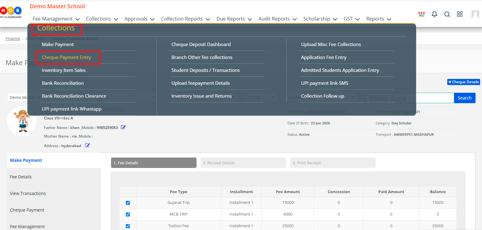Open Collection Follow up
The image size is (482, 230).
coord(323,96)
